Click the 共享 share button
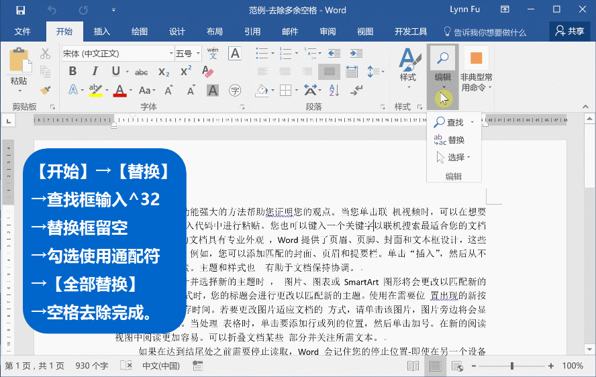This screenshot has width=596, height=377. click(570, 32)
